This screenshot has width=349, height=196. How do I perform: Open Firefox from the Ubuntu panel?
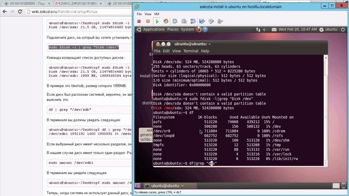[198, 29]
